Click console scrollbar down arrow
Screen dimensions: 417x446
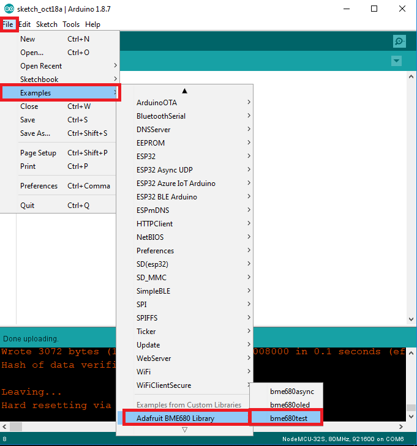coord(411,417)
